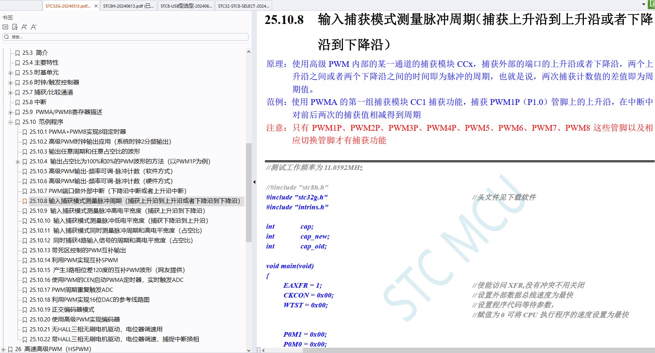Viewport: 655px width, 353px height.
Task: Switch to the STC32-STC8-SELECT tab
Action: (x=244, y=6)
